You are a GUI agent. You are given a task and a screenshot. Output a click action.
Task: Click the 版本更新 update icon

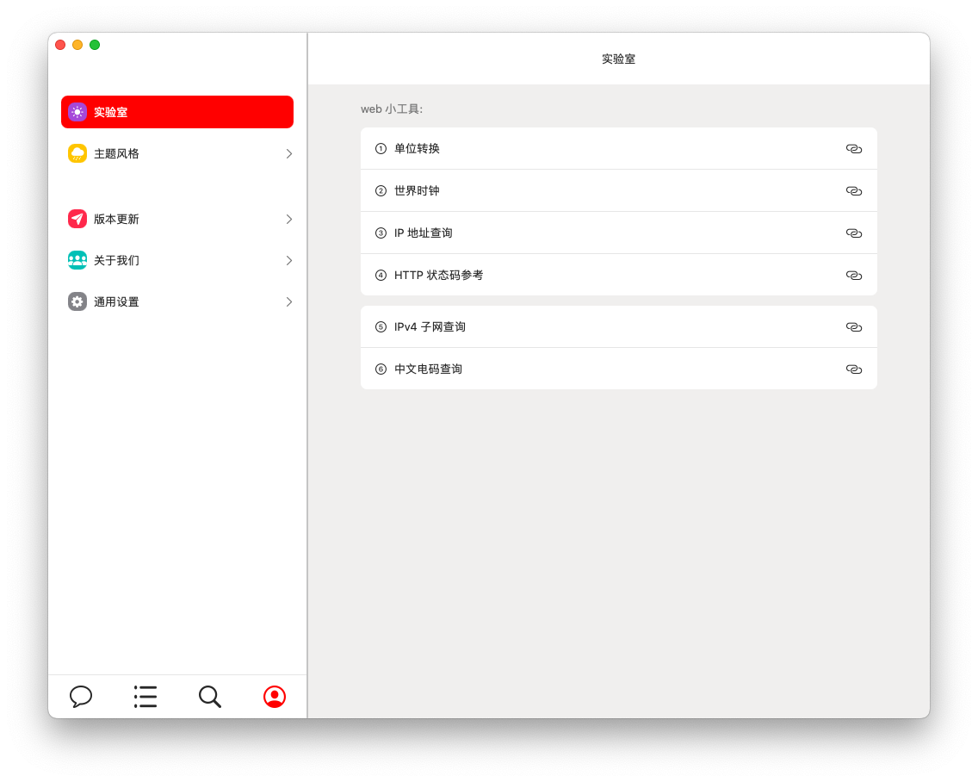click(77, 219)
